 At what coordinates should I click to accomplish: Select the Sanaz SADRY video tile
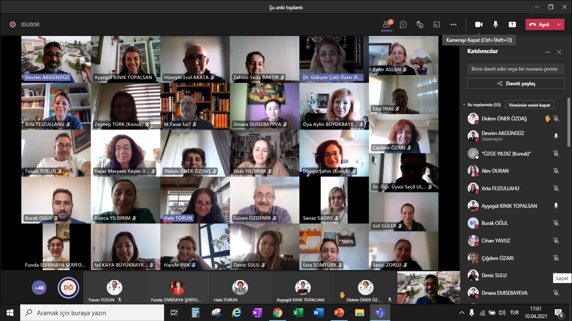(x=334, y=200)
